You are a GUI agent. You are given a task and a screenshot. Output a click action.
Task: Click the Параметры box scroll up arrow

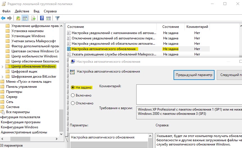[150, 136]
